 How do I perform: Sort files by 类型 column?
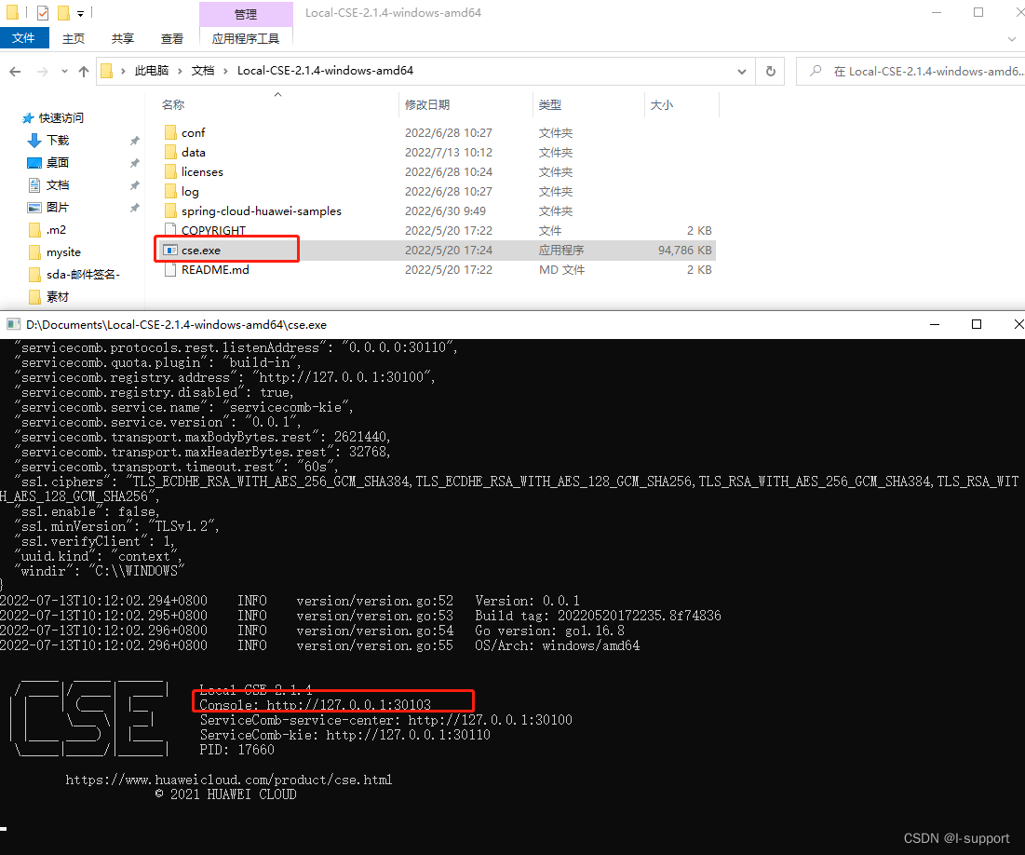click(550, 104)
